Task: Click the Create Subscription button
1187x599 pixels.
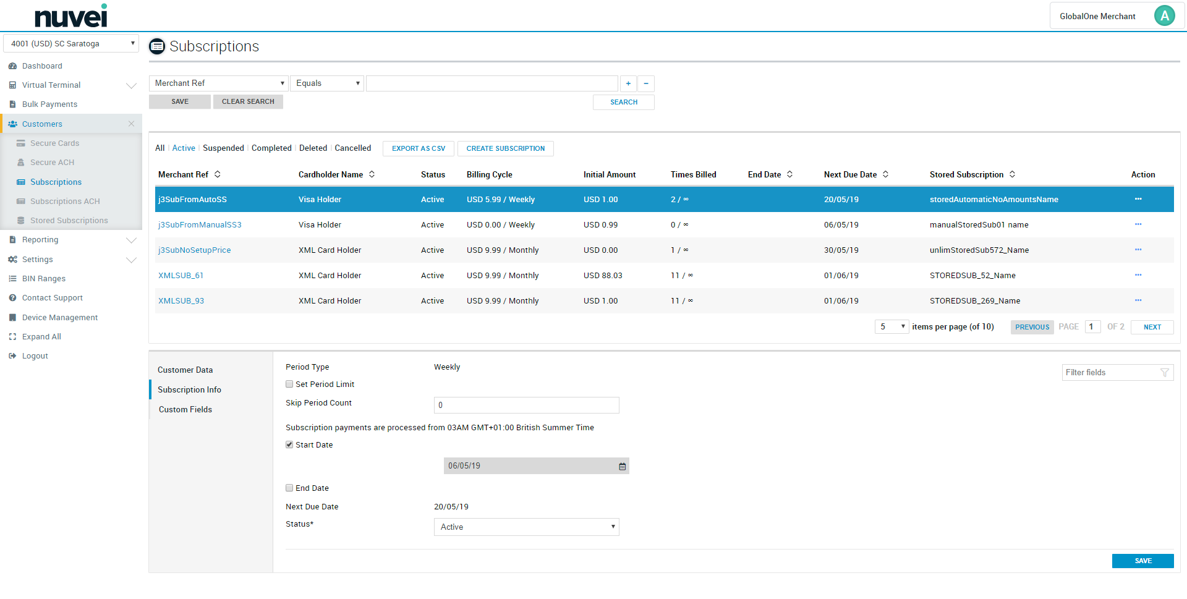Action: tap(505, 148)
